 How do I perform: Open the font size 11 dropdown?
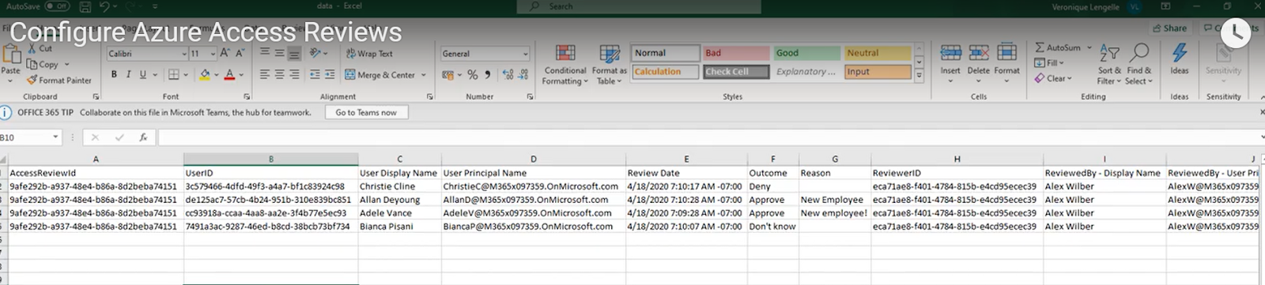click(x=212, y=54)
